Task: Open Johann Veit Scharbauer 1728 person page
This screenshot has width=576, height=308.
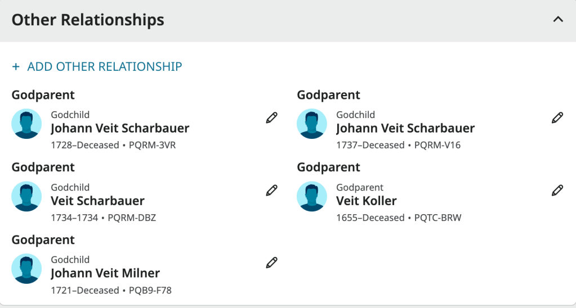Action: [120, 128]
